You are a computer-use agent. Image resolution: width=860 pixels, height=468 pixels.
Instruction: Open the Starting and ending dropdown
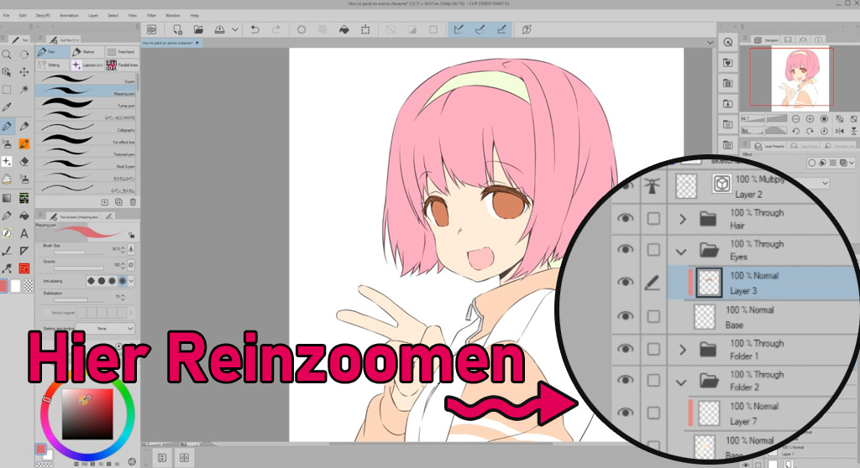point(104,328)
